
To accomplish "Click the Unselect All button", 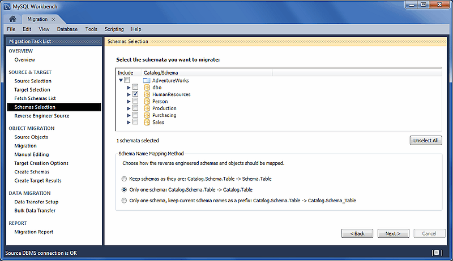I will [x=426, y=140].
